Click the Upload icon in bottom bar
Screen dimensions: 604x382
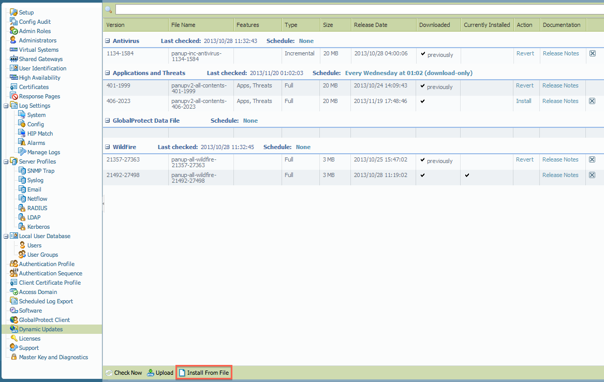pyautogui.click(x=151, y=373)
